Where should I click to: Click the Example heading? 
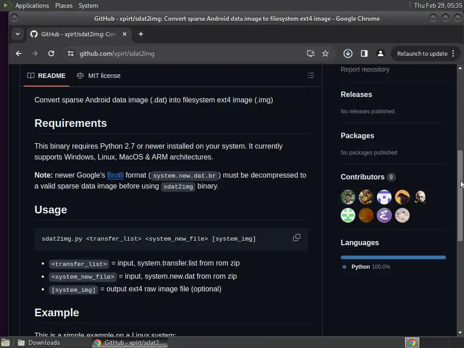tap(57, 313)
